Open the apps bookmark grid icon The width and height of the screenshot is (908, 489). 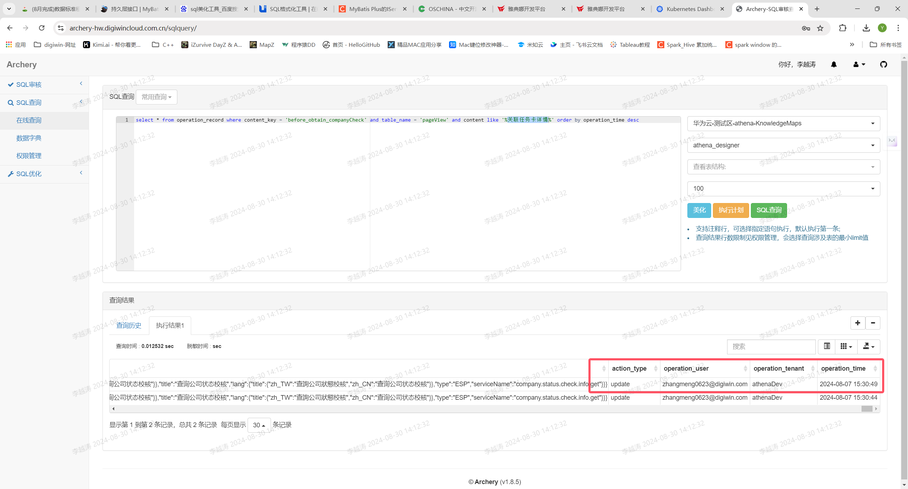[x=9, y=45]
